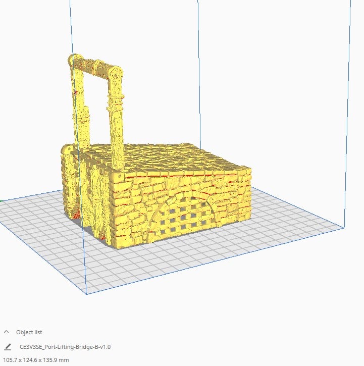This screenshot has height=366, width=364.
Task: Select the CE3V3SE_Port-Lifting-Bridge-B-v1.0 entry
Action: tap(65, 347)
